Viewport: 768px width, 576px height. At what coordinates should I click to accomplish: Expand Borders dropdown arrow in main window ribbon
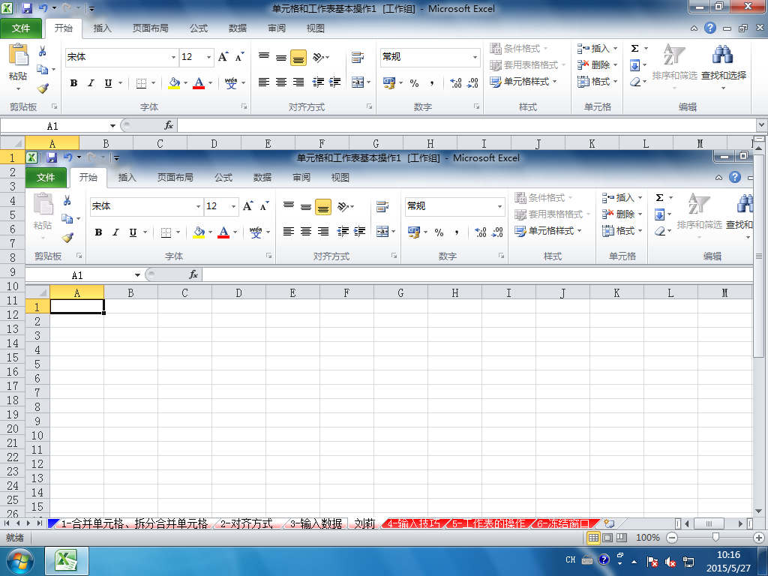153,83
